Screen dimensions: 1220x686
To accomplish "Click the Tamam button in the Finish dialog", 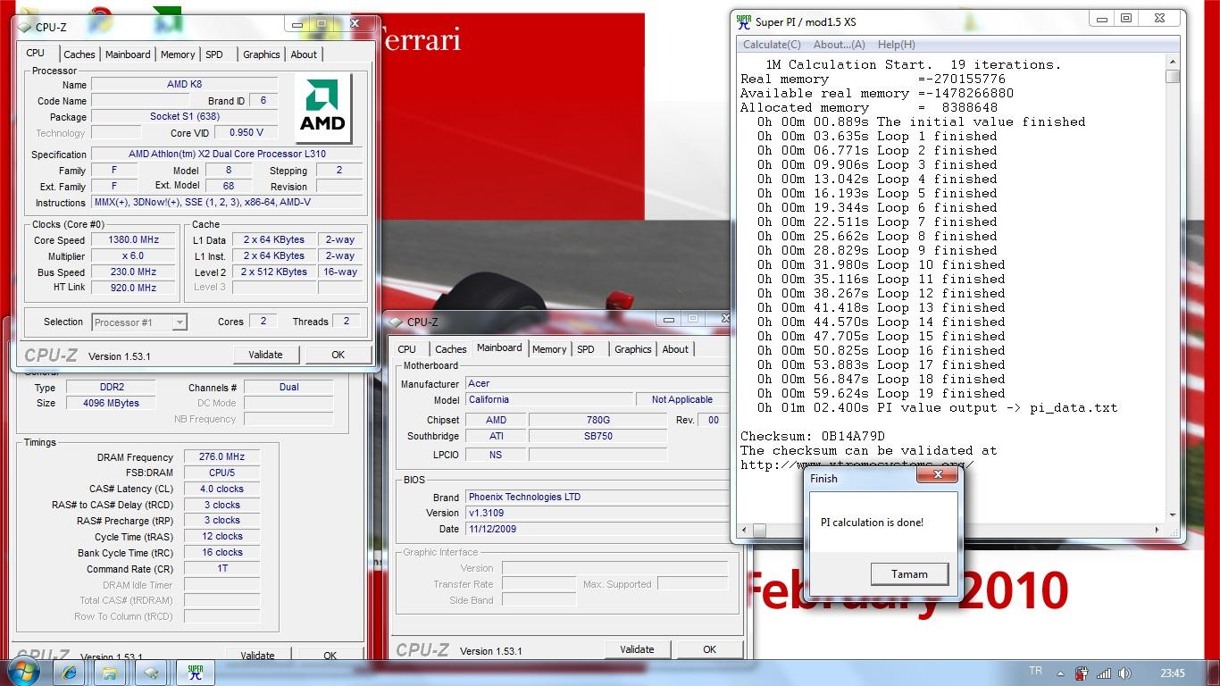I will pyautogui.click(x=909, y=574).
